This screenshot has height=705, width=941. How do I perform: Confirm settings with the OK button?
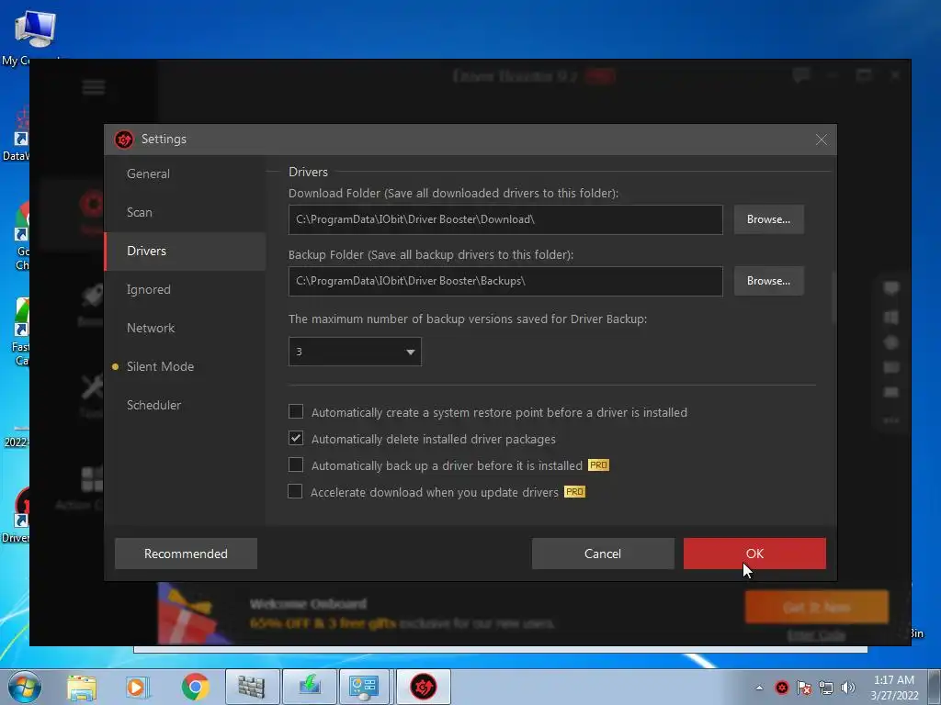click(754, 554)
